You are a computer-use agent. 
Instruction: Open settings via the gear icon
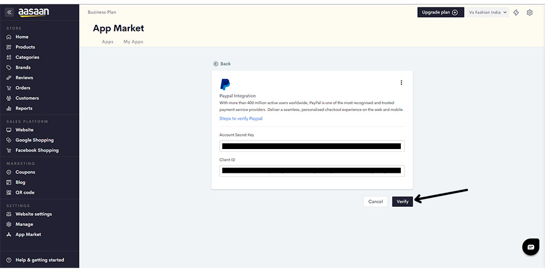(x=530, y=12)
